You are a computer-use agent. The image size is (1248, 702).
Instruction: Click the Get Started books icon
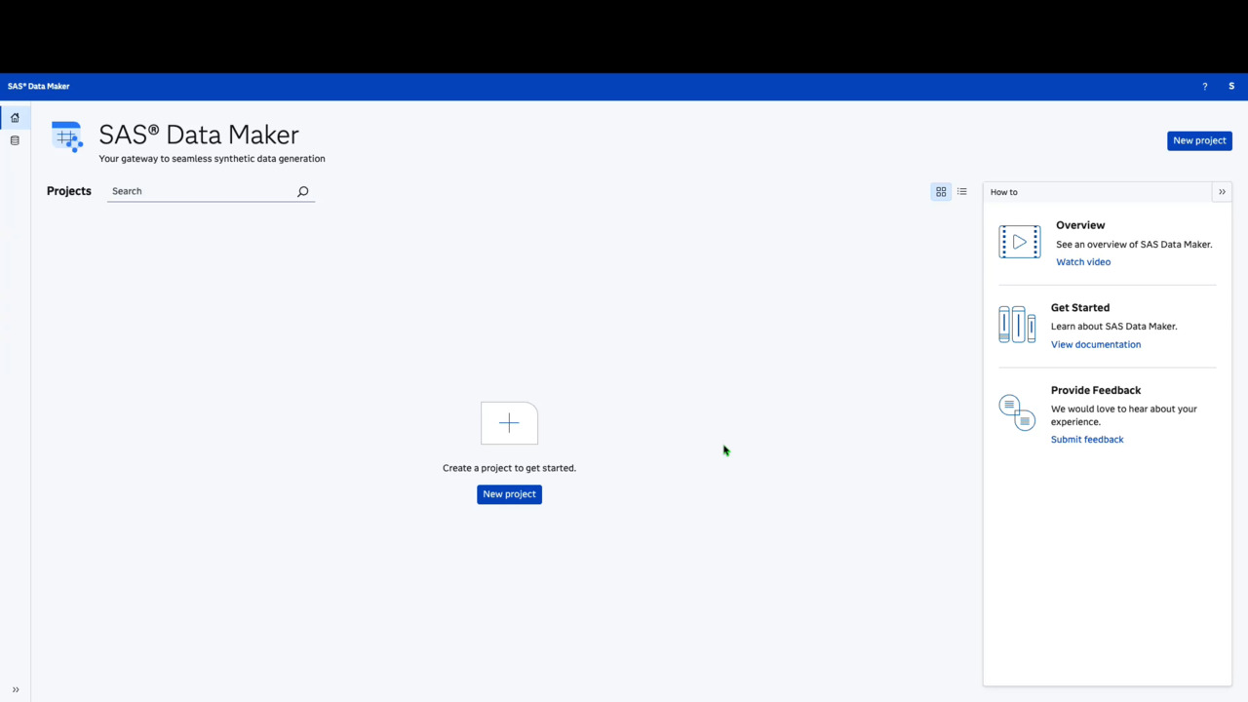click(1017, 324)
